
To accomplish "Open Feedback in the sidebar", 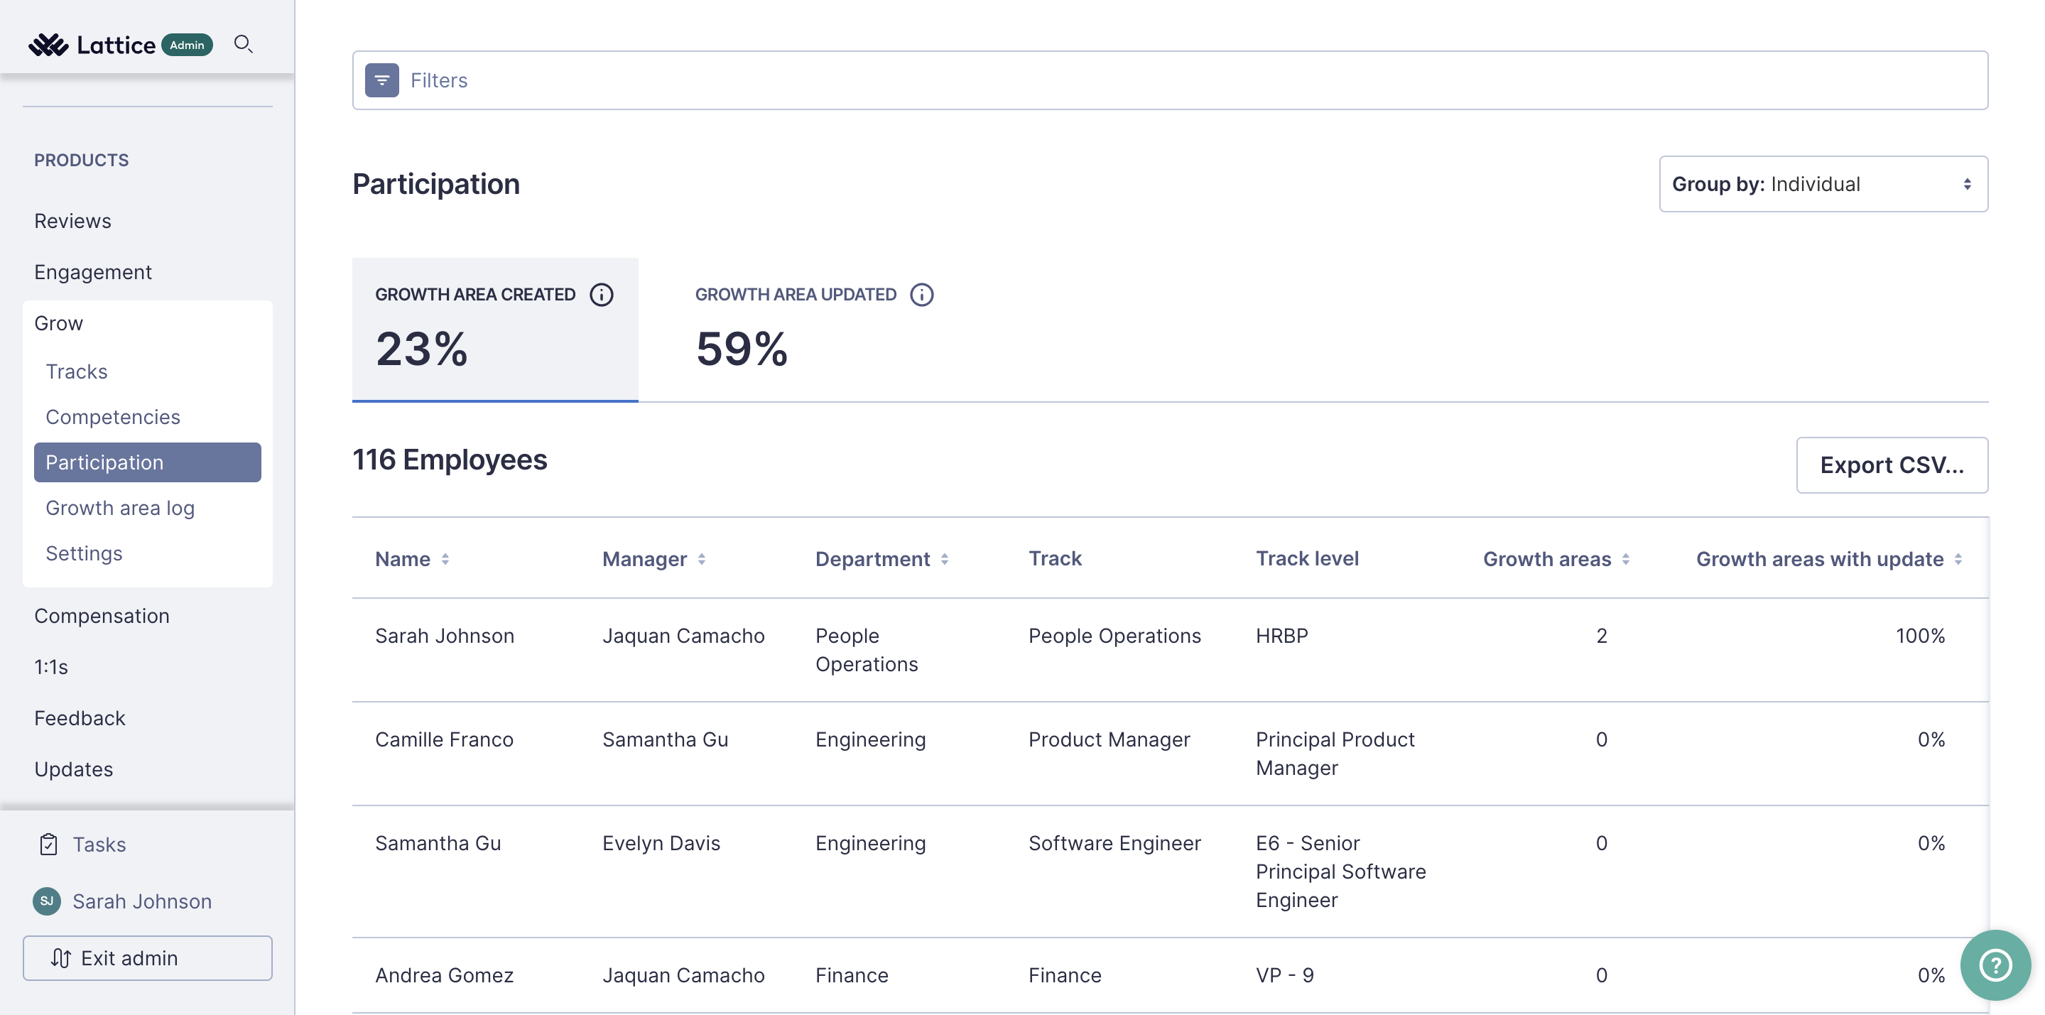I will [x=80, y=718].
